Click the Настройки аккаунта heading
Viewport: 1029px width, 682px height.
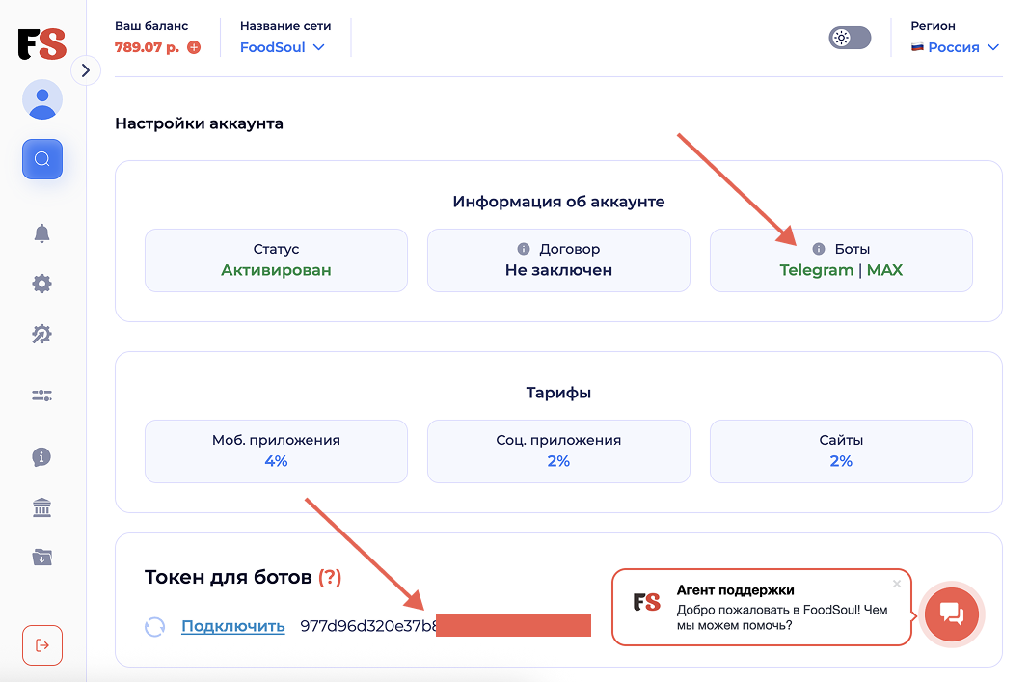click(199, 123)
